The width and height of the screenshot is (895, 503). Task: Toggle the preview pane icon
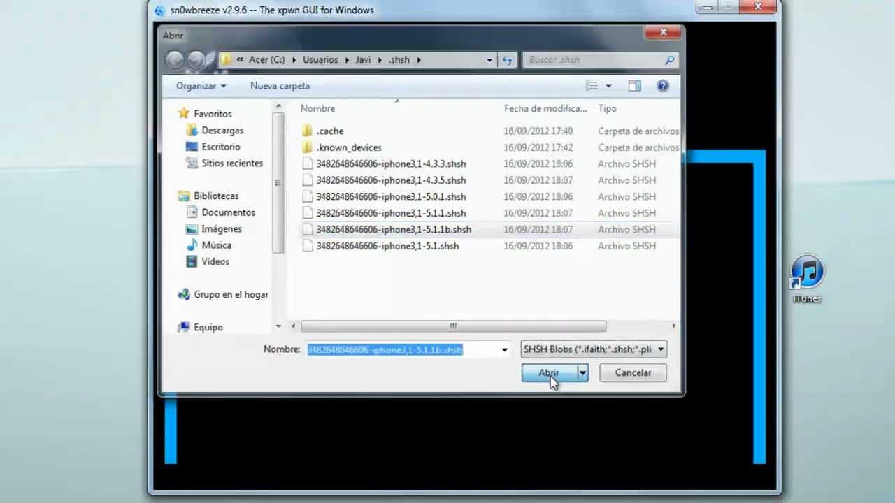point(634,86)
